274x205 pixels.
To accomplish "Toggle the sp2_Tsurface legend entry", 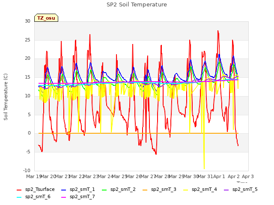I will pos(36,190).
